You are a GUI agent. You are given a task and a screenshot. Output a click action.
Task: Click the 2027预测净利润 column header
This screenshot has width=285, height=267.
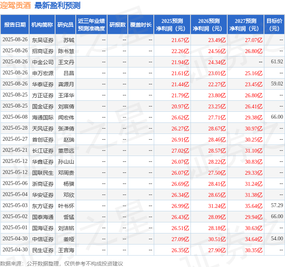[246, 25]
